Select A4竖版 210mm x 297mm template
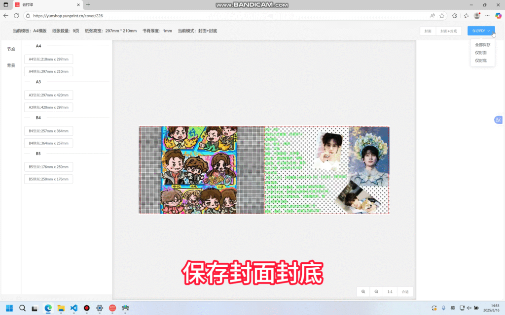Screen dimensions: 505x315 (x=49, y=59)
